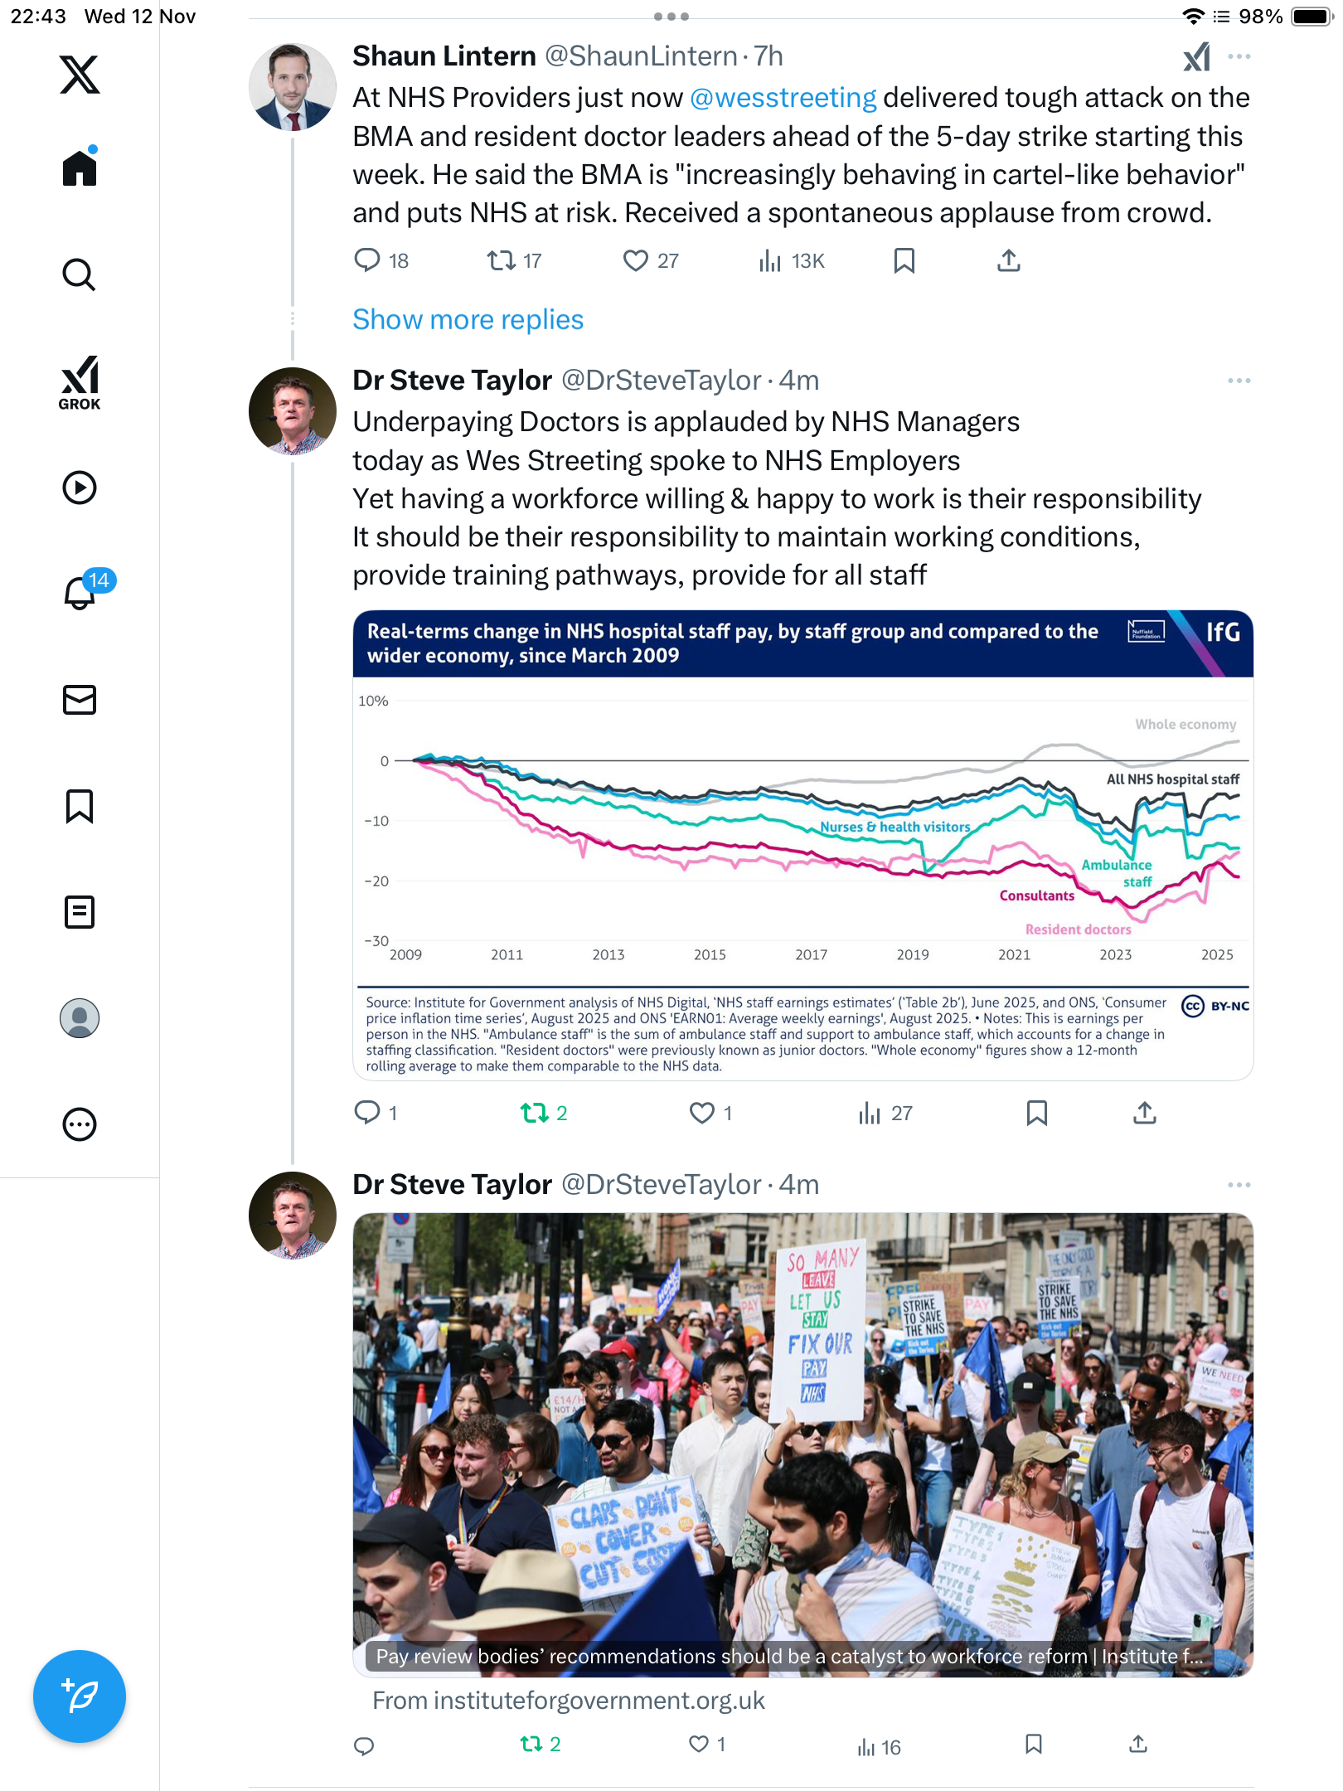Tap the compose post floating button

click(x=80, y=1696)
